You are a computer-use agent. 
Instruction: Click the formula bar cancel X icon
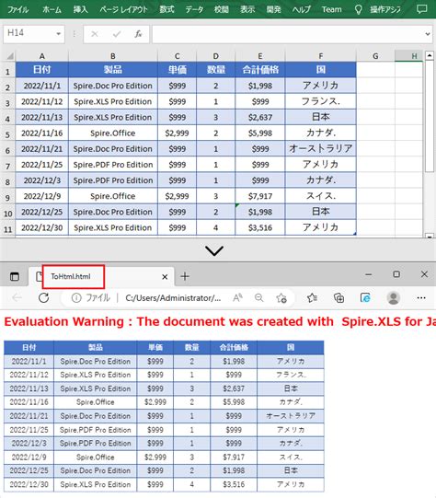[95, 34]
